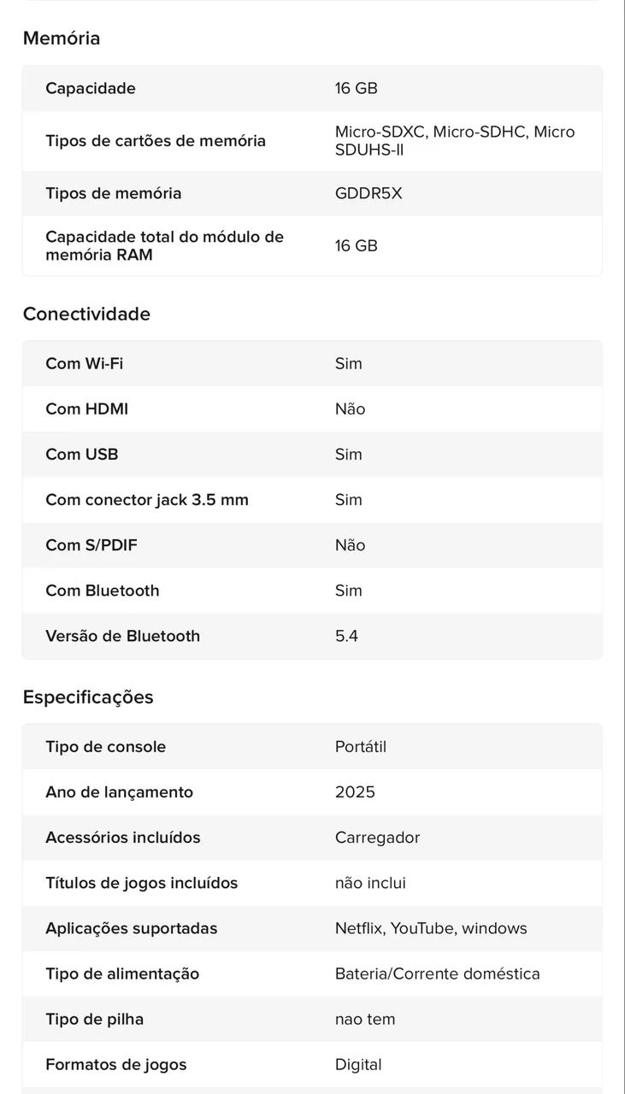Select the GDDR5X memory type value
The height and width of the screenshot is (1094, 625).
pyautogui.click(x=369, y=193)
